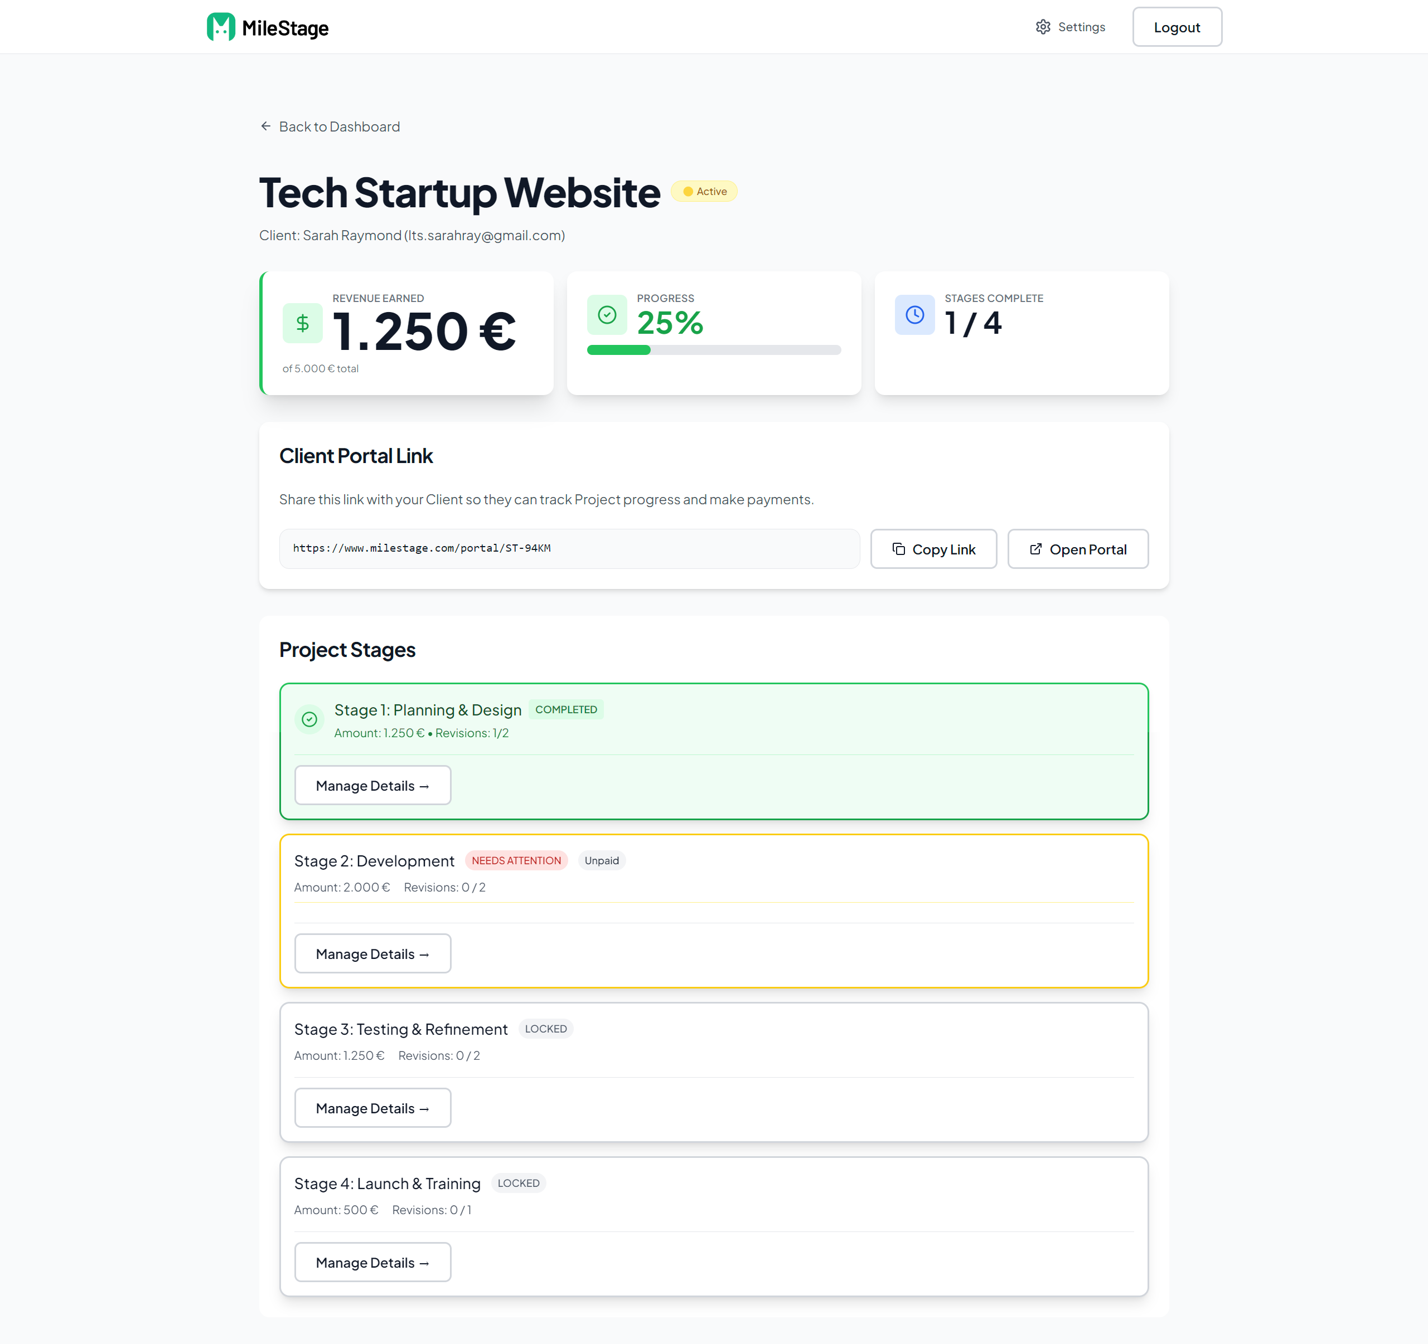The width and height of the screenshot is (1428, 1344).
Task: Open Settings via the gear icon
Action: point(1043,27)
